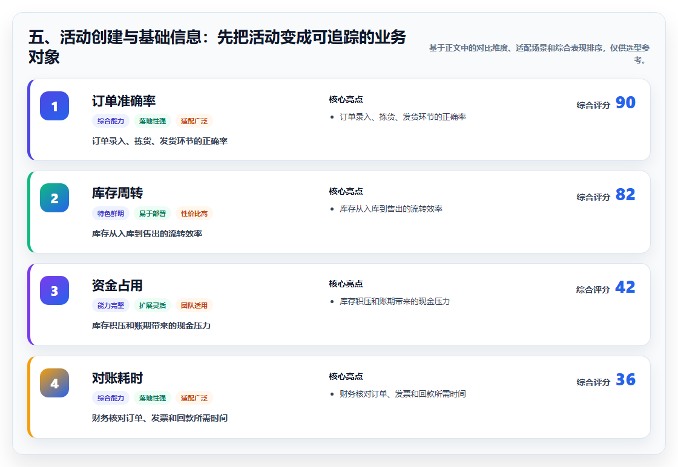
Task: Click the rank 3 number badge
Action: [54, 290]
